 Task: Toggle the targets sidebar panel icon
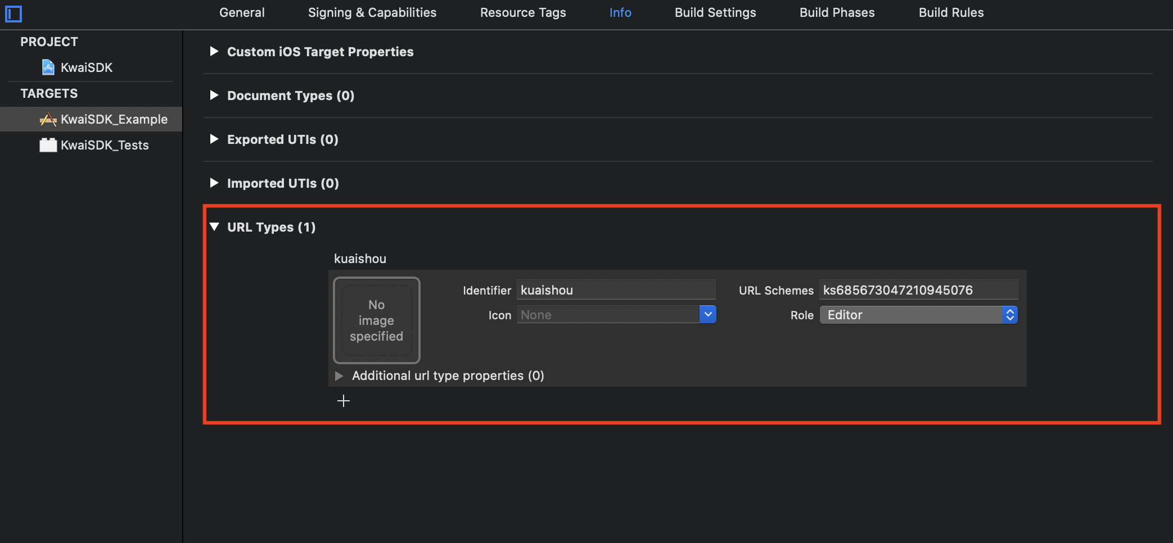coord(13,13)
